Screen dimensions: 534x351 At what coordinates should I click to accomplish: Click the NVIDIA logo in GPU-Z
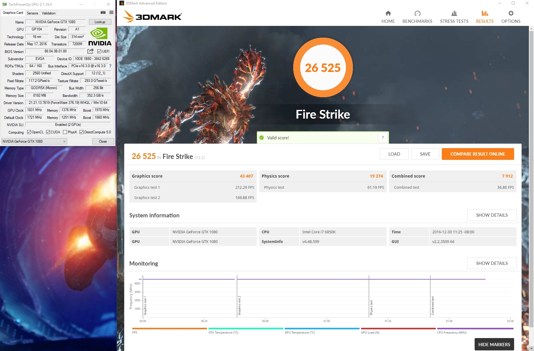[x=100, y=36]
